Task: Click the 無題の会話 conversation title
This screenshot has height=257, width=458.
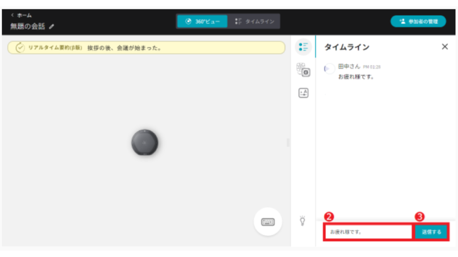Action: click(x=28, y=26)
